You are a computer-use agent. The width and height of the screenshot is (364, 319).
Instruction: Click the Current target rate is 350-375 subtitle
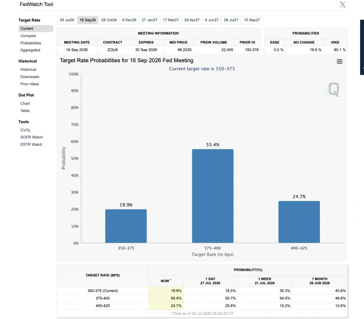pyautogui.click(x=202, y=69)
